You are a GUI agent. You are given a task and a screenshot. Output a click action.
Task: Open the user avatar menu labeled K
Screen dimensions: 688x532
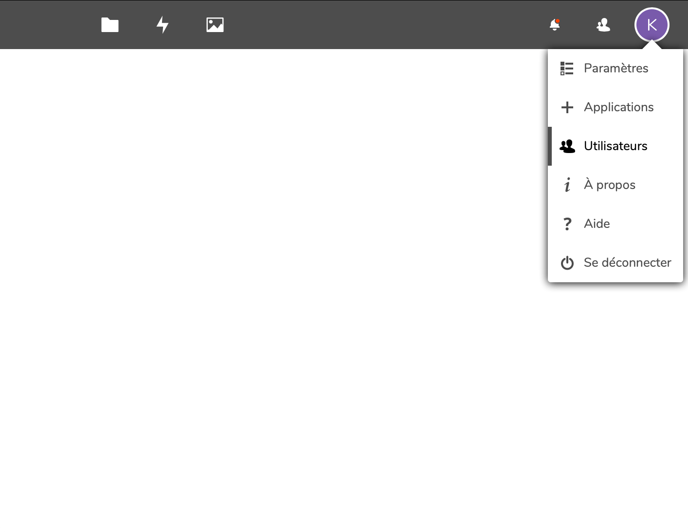pyautogui.click(x=652, y=25)
